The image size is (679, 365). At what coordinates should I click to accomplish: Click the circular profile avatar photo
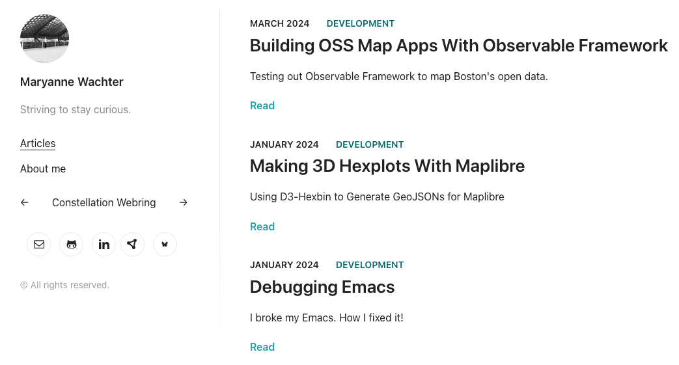[x=44, y=39]
